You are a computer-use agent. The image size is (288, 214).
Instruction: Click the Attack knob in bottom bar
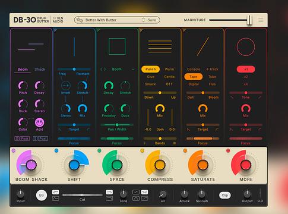(184, 194)
